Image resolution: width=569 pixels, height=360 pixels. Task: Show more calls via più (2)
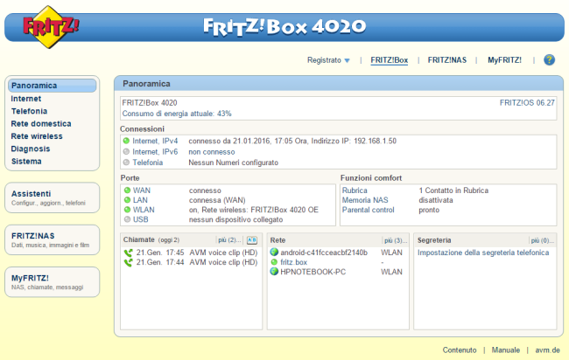[x=229, y=240]
